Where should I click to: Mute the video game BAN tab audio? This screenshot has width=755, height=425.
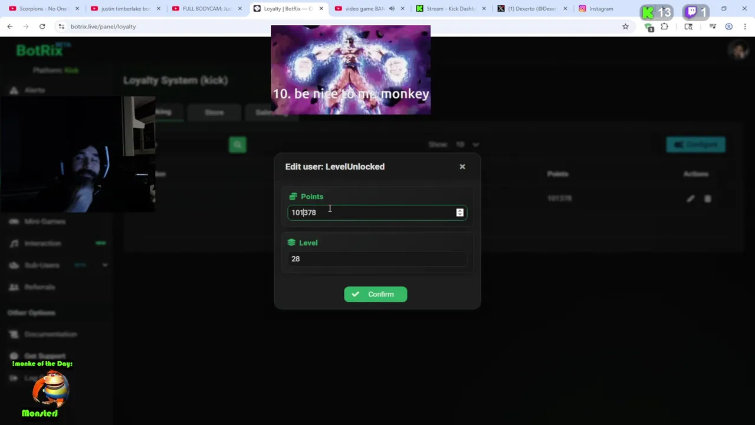pyautogui.click(x=392, y=9)
